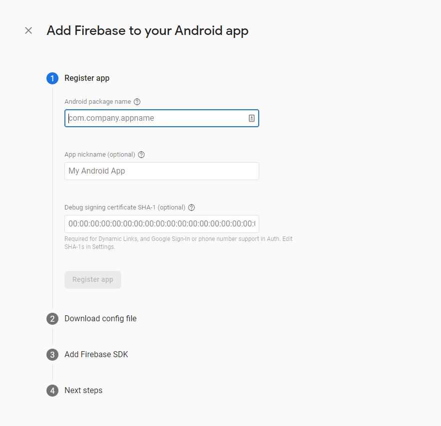The image size is (441, 426).
Task: Click the SHA-1 helper text about Settings
Action: tap(178, 243)
